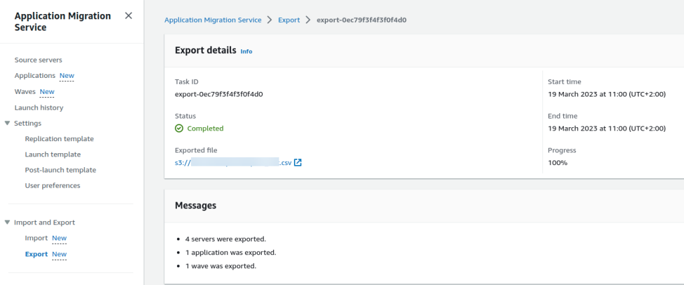Click the Application Migration Service sidebar title

click(x=63, y=22)
